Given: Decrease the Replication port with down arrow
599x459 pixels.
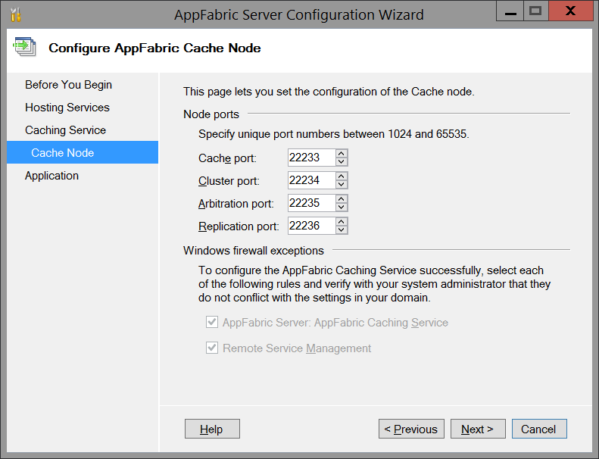Looking at the screenshot, I should point(342,229).
